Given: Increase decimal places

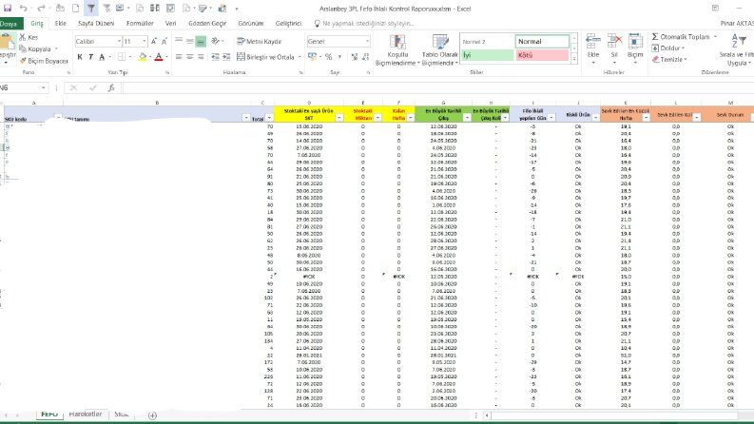Looking at the screenshot, I should point(355,57).
